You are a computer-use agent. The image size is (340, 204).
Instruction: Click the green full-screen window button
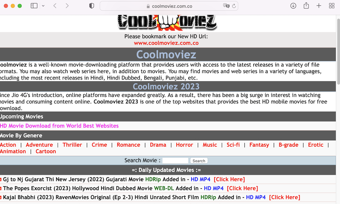[x=20, y=6]
